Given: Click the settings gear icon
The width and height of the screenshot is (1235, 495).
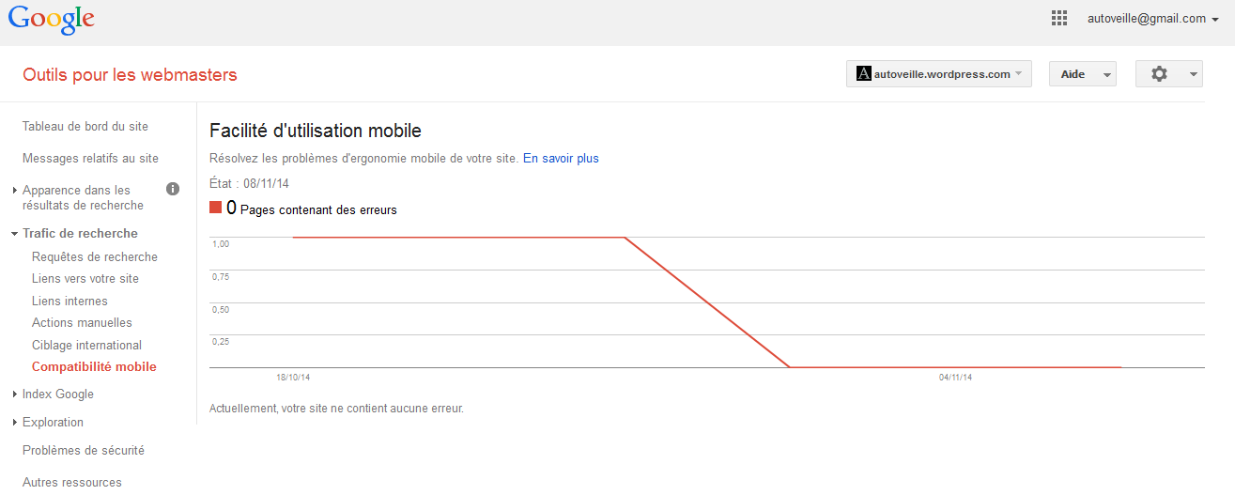Looking at the screenshot, I should pos(1159,74).
